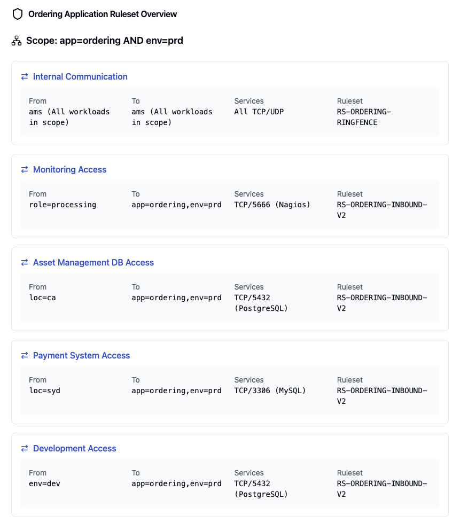Select the TCP/5666 (Nagios) service value
This screenshot has width=460, height=523.
point(272,205)
